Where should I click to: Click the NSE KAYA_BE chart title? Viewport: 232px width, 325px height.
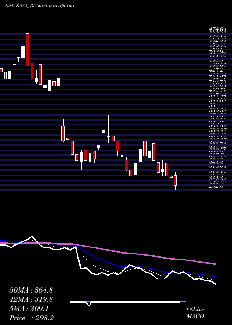click(20, 6)
